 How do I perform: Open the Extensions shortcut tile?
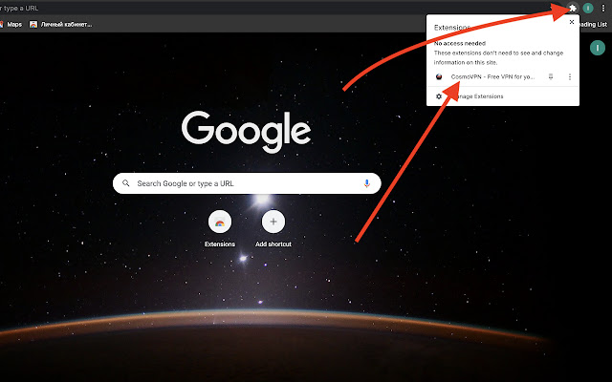coord(220,229)
